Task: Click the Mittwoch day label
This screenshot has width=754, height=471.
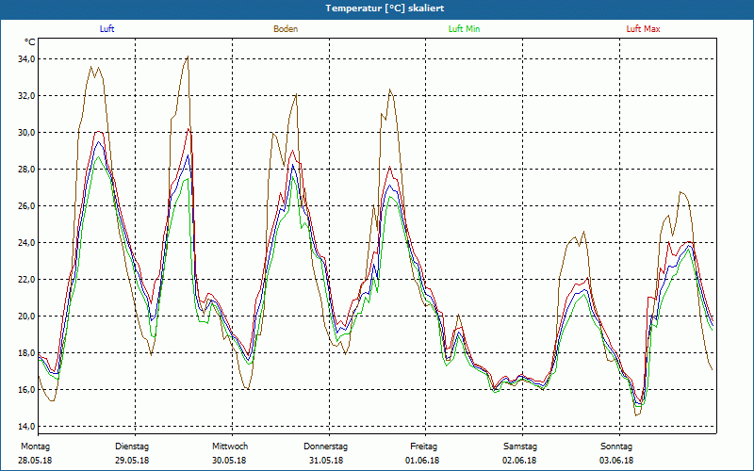Action: click(x=230, y=447)
